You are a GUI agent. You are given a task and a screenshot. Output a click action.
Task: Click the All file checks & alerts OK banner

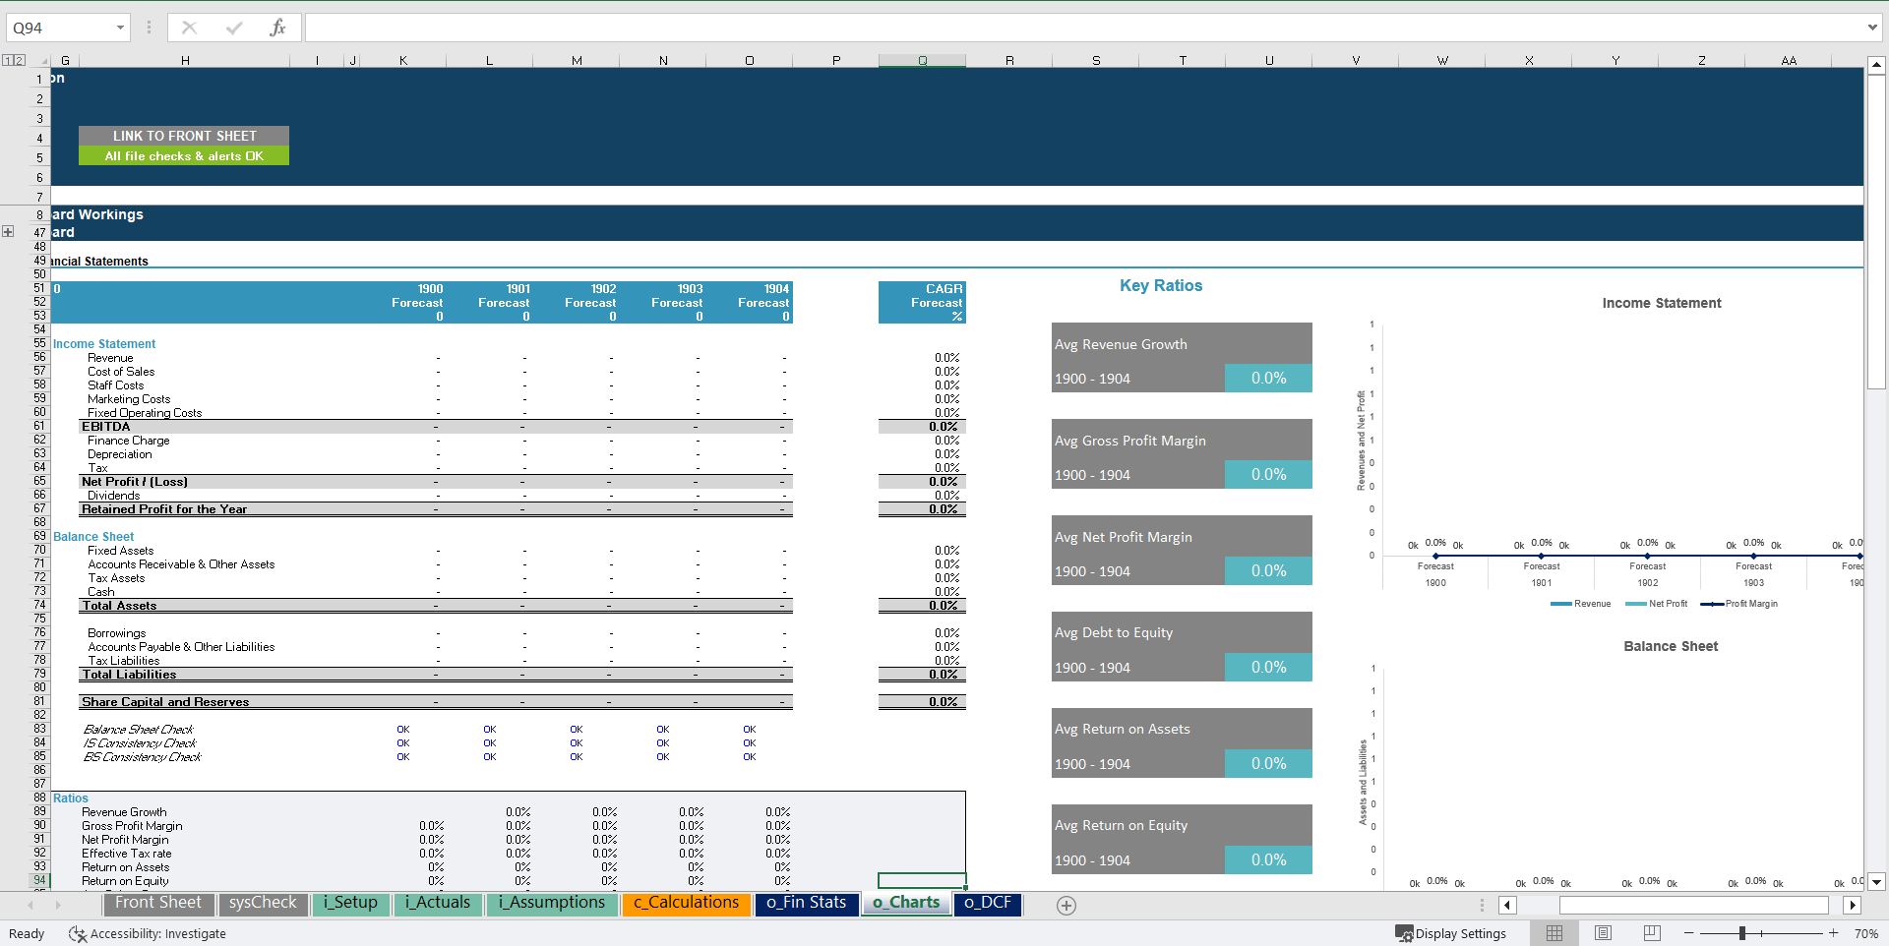pyautogui.click(x=183, y=155)
